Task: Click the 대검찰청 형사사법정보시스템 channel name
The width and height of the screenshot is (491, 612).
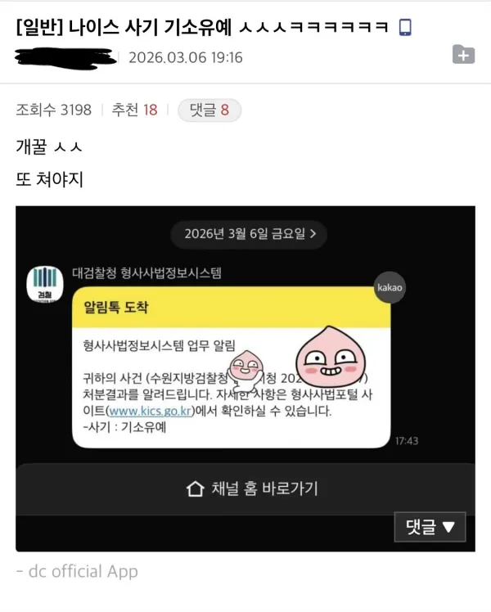Action: (146, 272)
